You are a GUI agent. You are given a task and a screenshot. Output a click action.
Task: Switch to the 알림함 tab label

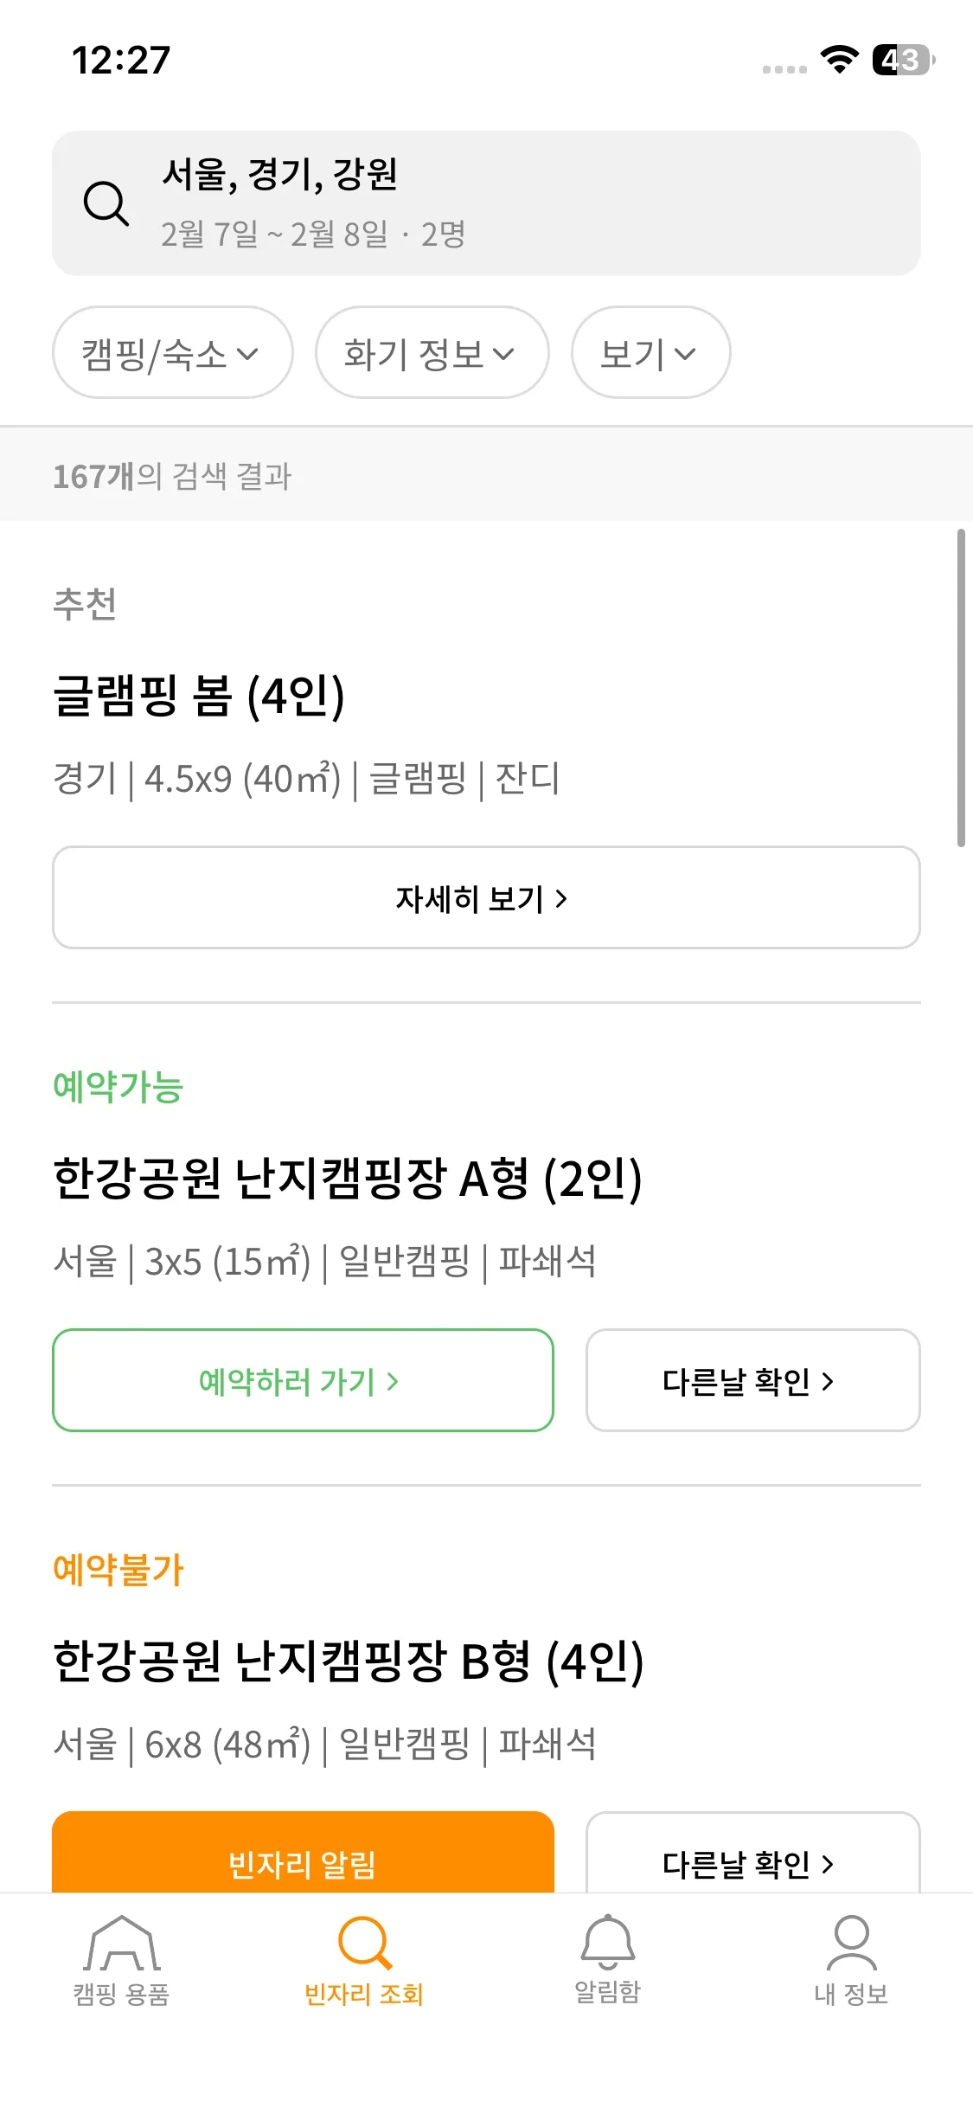(608, 1992)
